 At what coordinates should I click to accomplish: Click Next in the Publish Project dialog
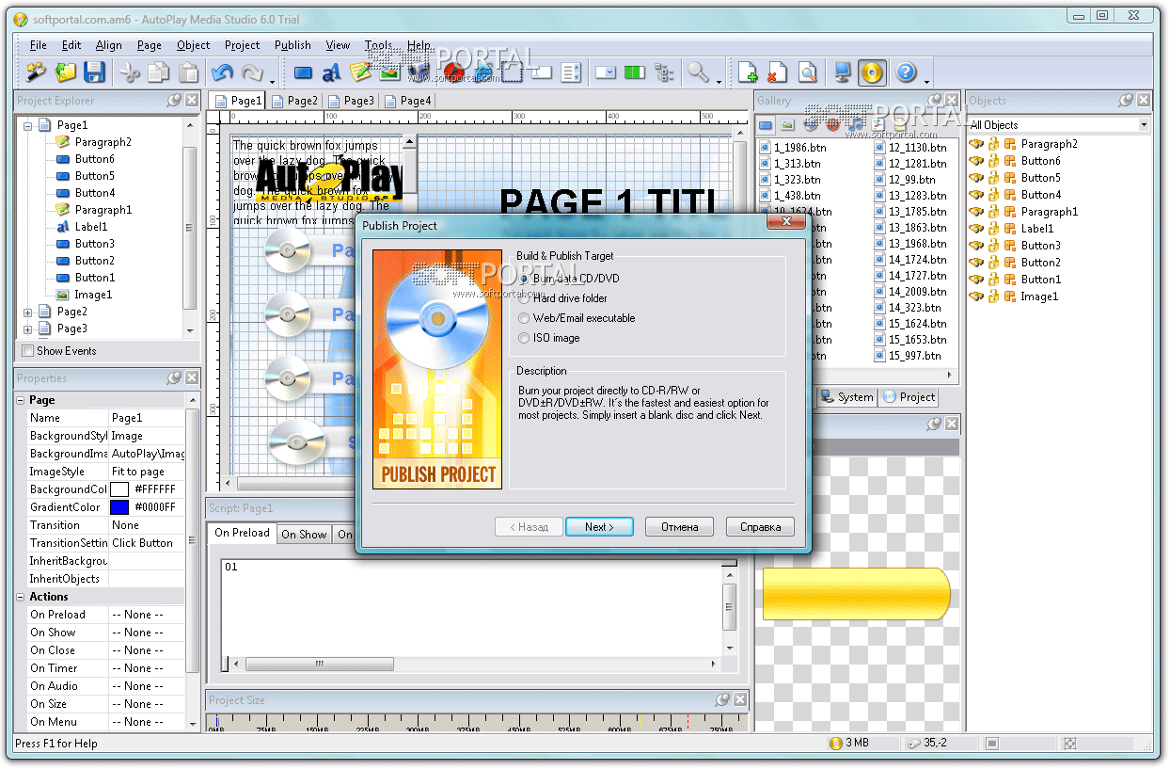(x=599, y=527)
